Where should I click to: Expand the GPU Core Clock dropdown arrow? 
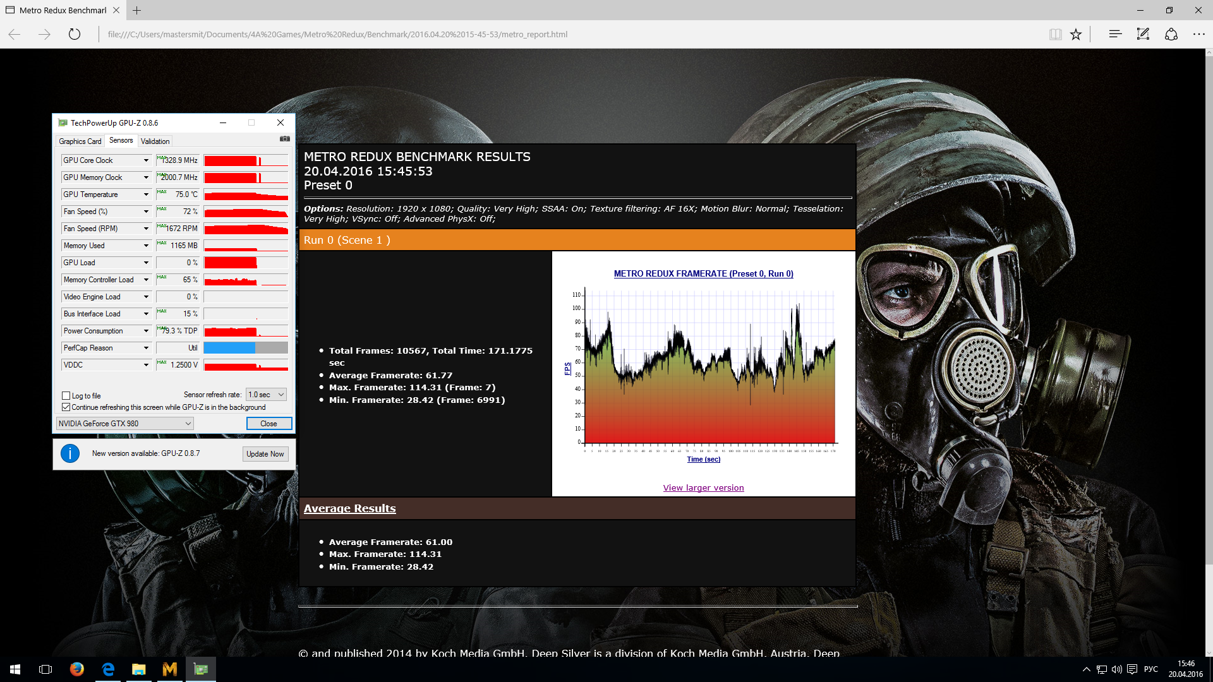click(146, 160)
